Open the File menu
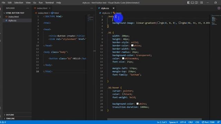Screen dimensions: 221x124 pos(3,3)
